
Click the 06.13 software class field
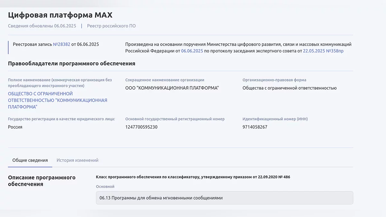click(x=224, y=198)
